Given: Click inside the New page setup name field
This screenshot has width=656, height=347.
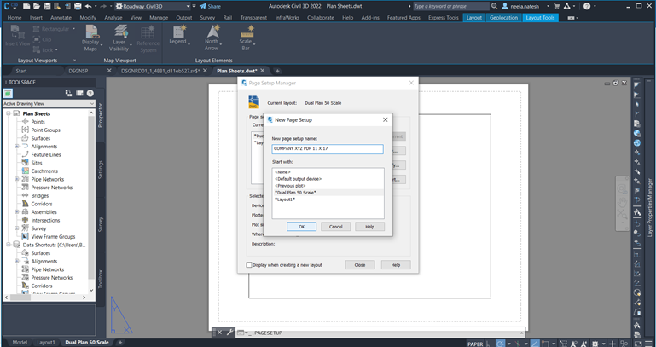Looking at the screenshot, I should pyautogui.click(x=328, y=149).
